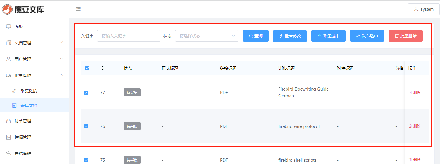This screenshot has width=440, height=164.
Task: Click the 魔豆文库 logo icon
Action: (x=7, y=9)
